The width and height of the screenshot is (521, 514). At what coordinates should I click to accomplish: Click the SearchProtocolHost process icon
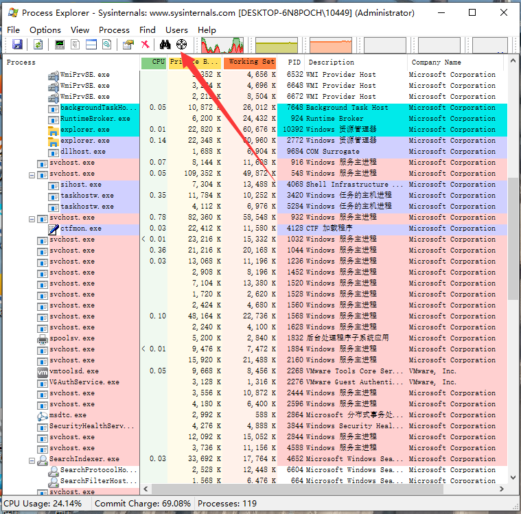[x=53, y=471]
